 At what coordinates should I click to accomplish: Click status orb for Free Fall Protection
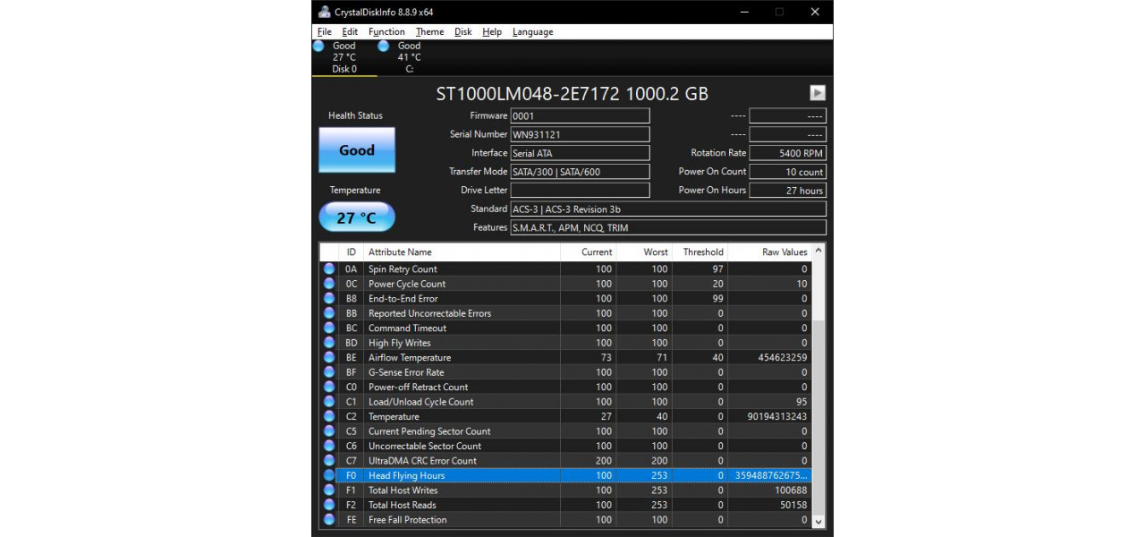point(329,520)
